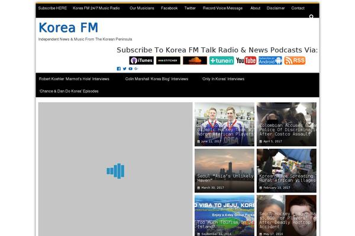Click the April 5, 2017 post date
The width and height of the screenshot is (355, 236).
272,142
